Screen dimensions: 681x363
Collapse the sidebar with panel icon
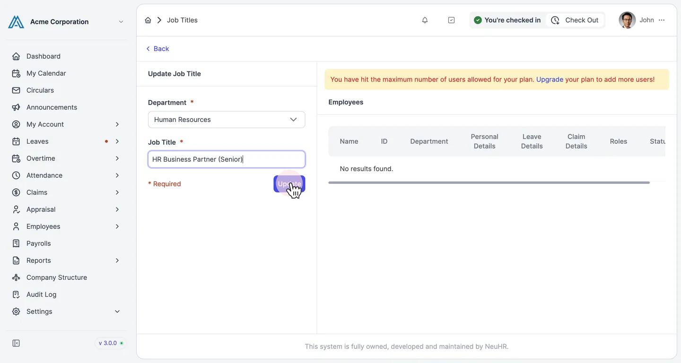click(16, 343)
